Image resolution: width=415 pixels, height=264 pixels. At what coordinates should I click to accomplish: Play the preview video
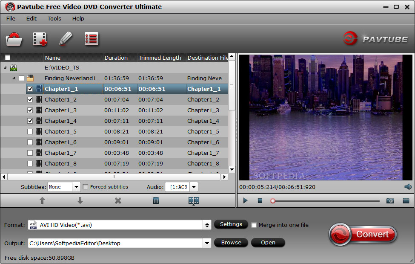tap(245, 200)
